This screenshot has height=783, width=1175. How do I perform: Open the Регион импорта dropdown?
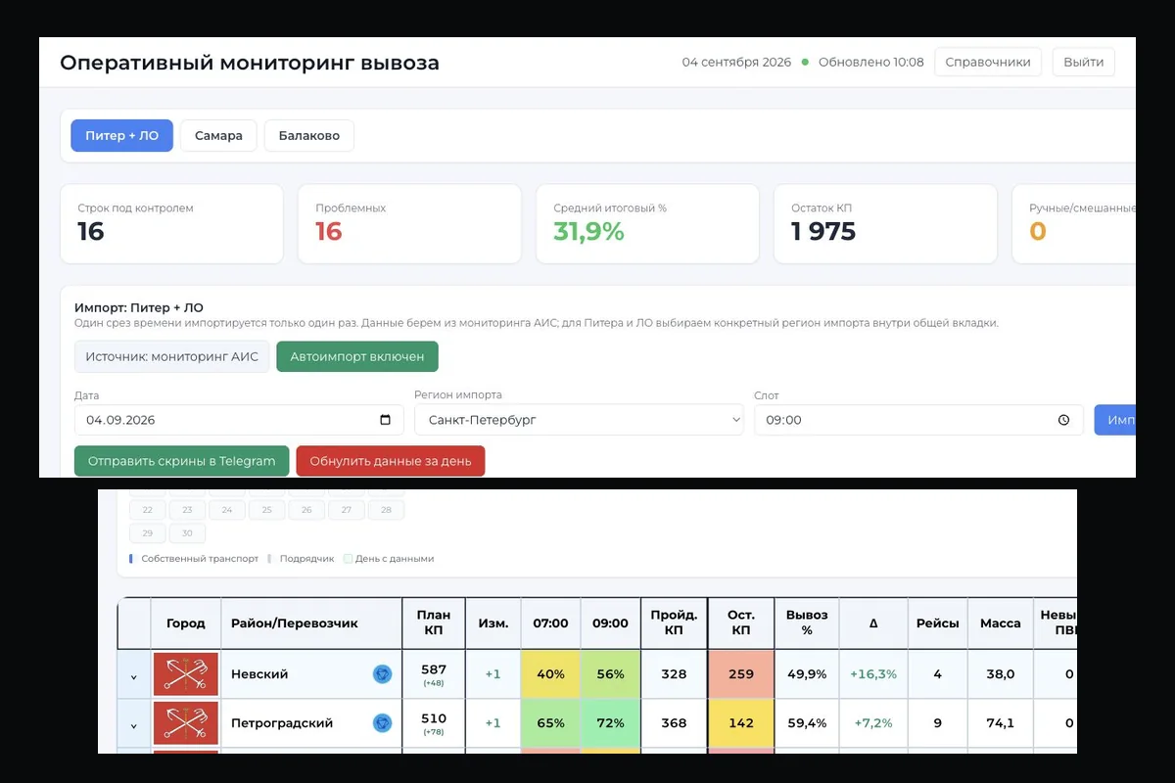tap(579, 420)
